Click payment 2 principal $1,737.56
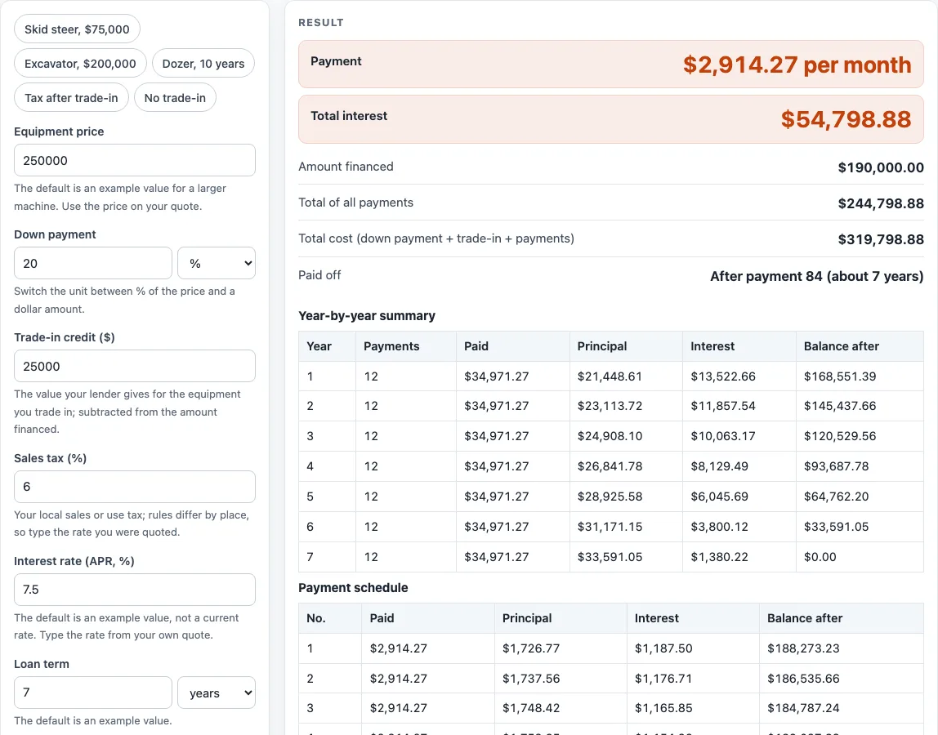 (530, 678)
